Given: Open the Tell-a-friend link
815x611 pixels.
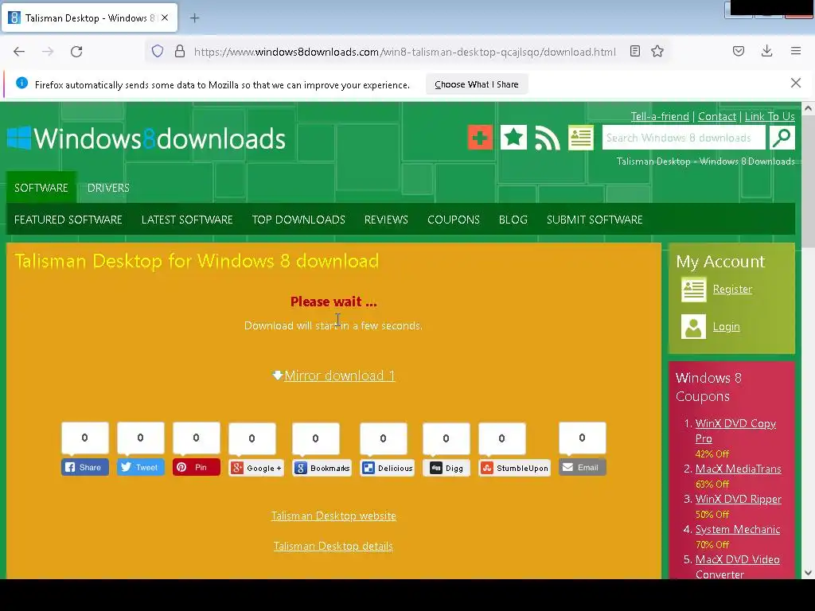Looking at the screenshot, I should (x=660, y=116).
